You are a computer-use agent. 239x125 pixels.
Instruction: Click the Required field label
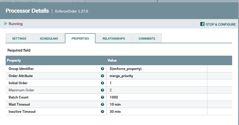click(19, 50)
